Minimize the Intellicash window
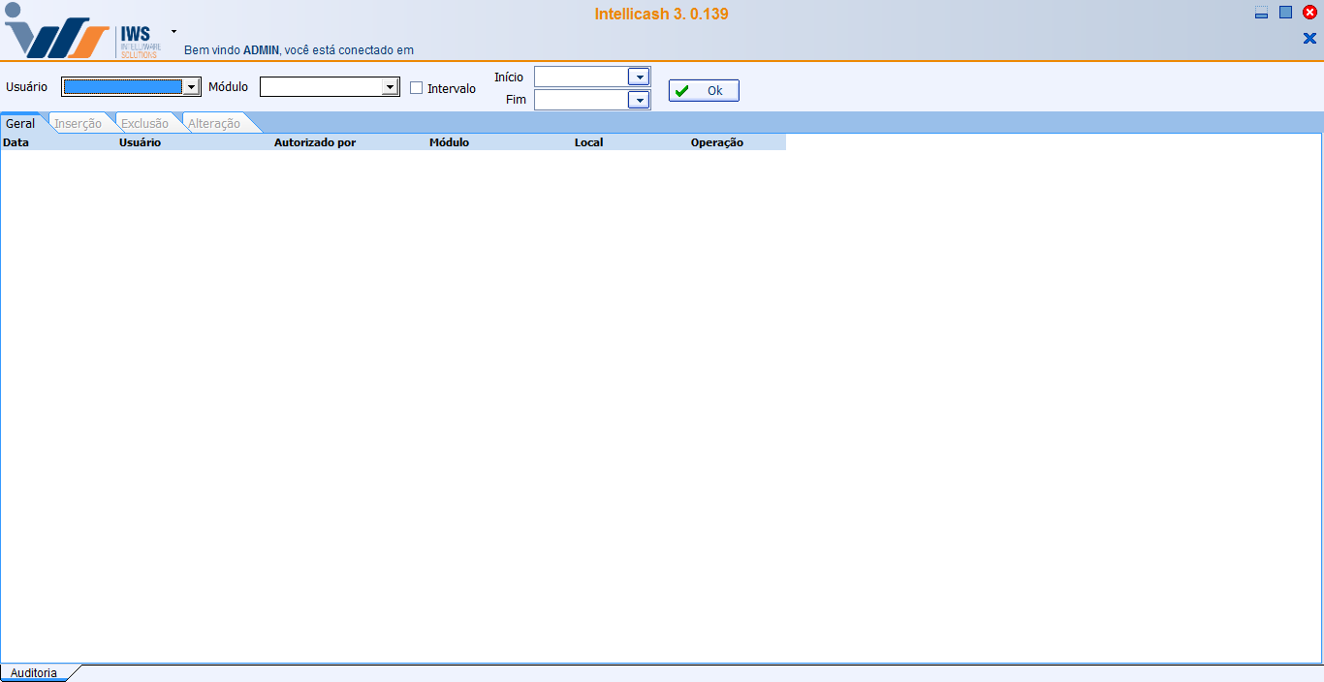The image size is (1324, 682). 1261,13
